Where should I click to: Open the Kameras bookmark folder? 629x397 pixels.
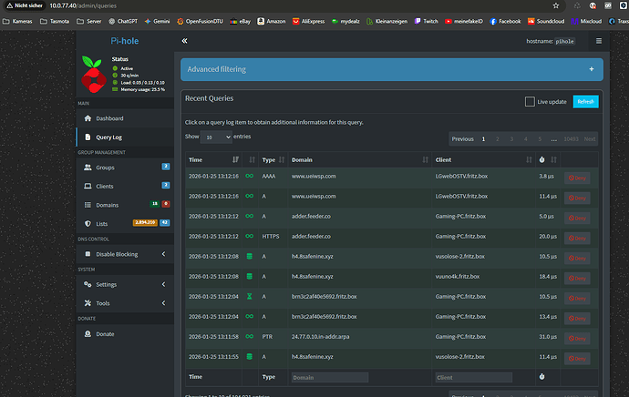(17, 21)
